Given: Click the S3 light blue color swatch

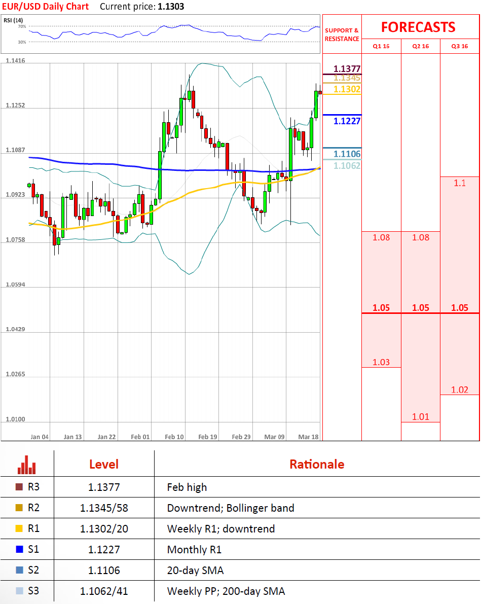Looking at the screenshot, I should (x=19, y=591).
